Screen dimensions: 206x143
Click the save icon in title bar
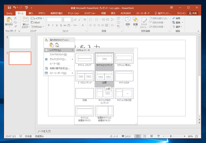tap(9, 7)
